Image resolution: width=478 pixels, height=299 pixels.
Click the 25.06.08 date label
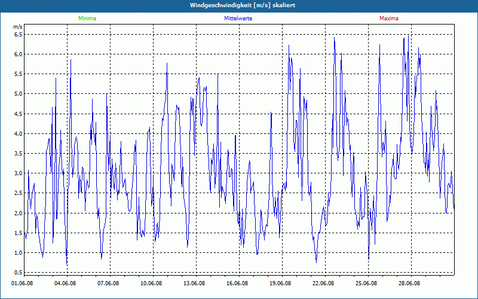point(366,283)
